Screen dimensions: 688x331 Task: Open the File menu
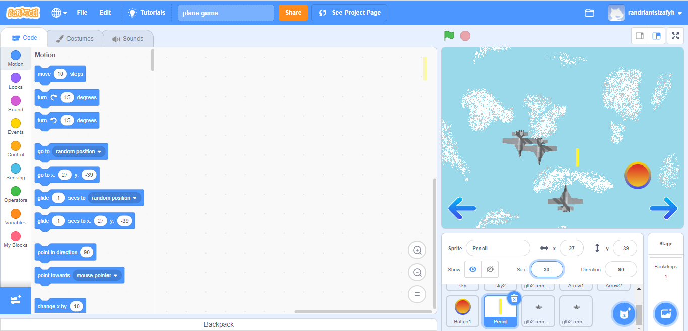click(82, 13)
